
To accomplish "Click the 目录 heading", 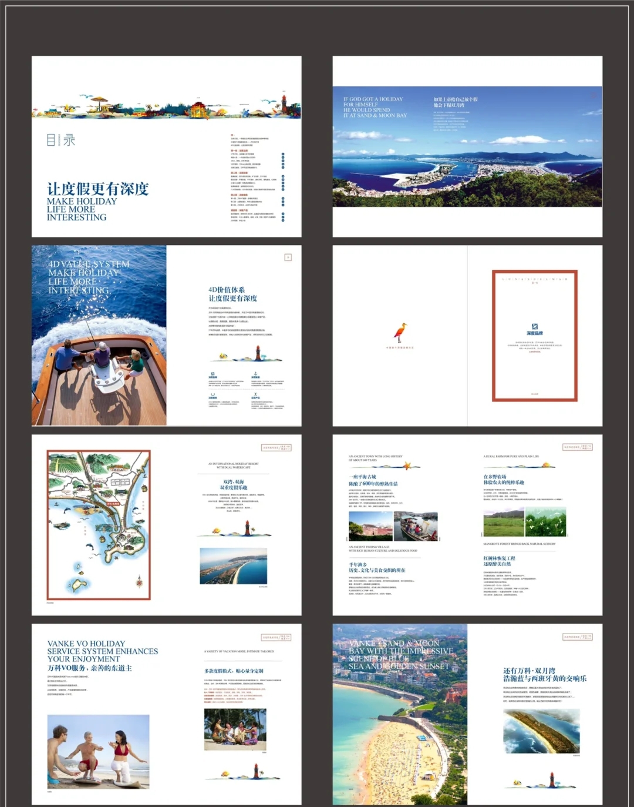I will click(61, 140).
